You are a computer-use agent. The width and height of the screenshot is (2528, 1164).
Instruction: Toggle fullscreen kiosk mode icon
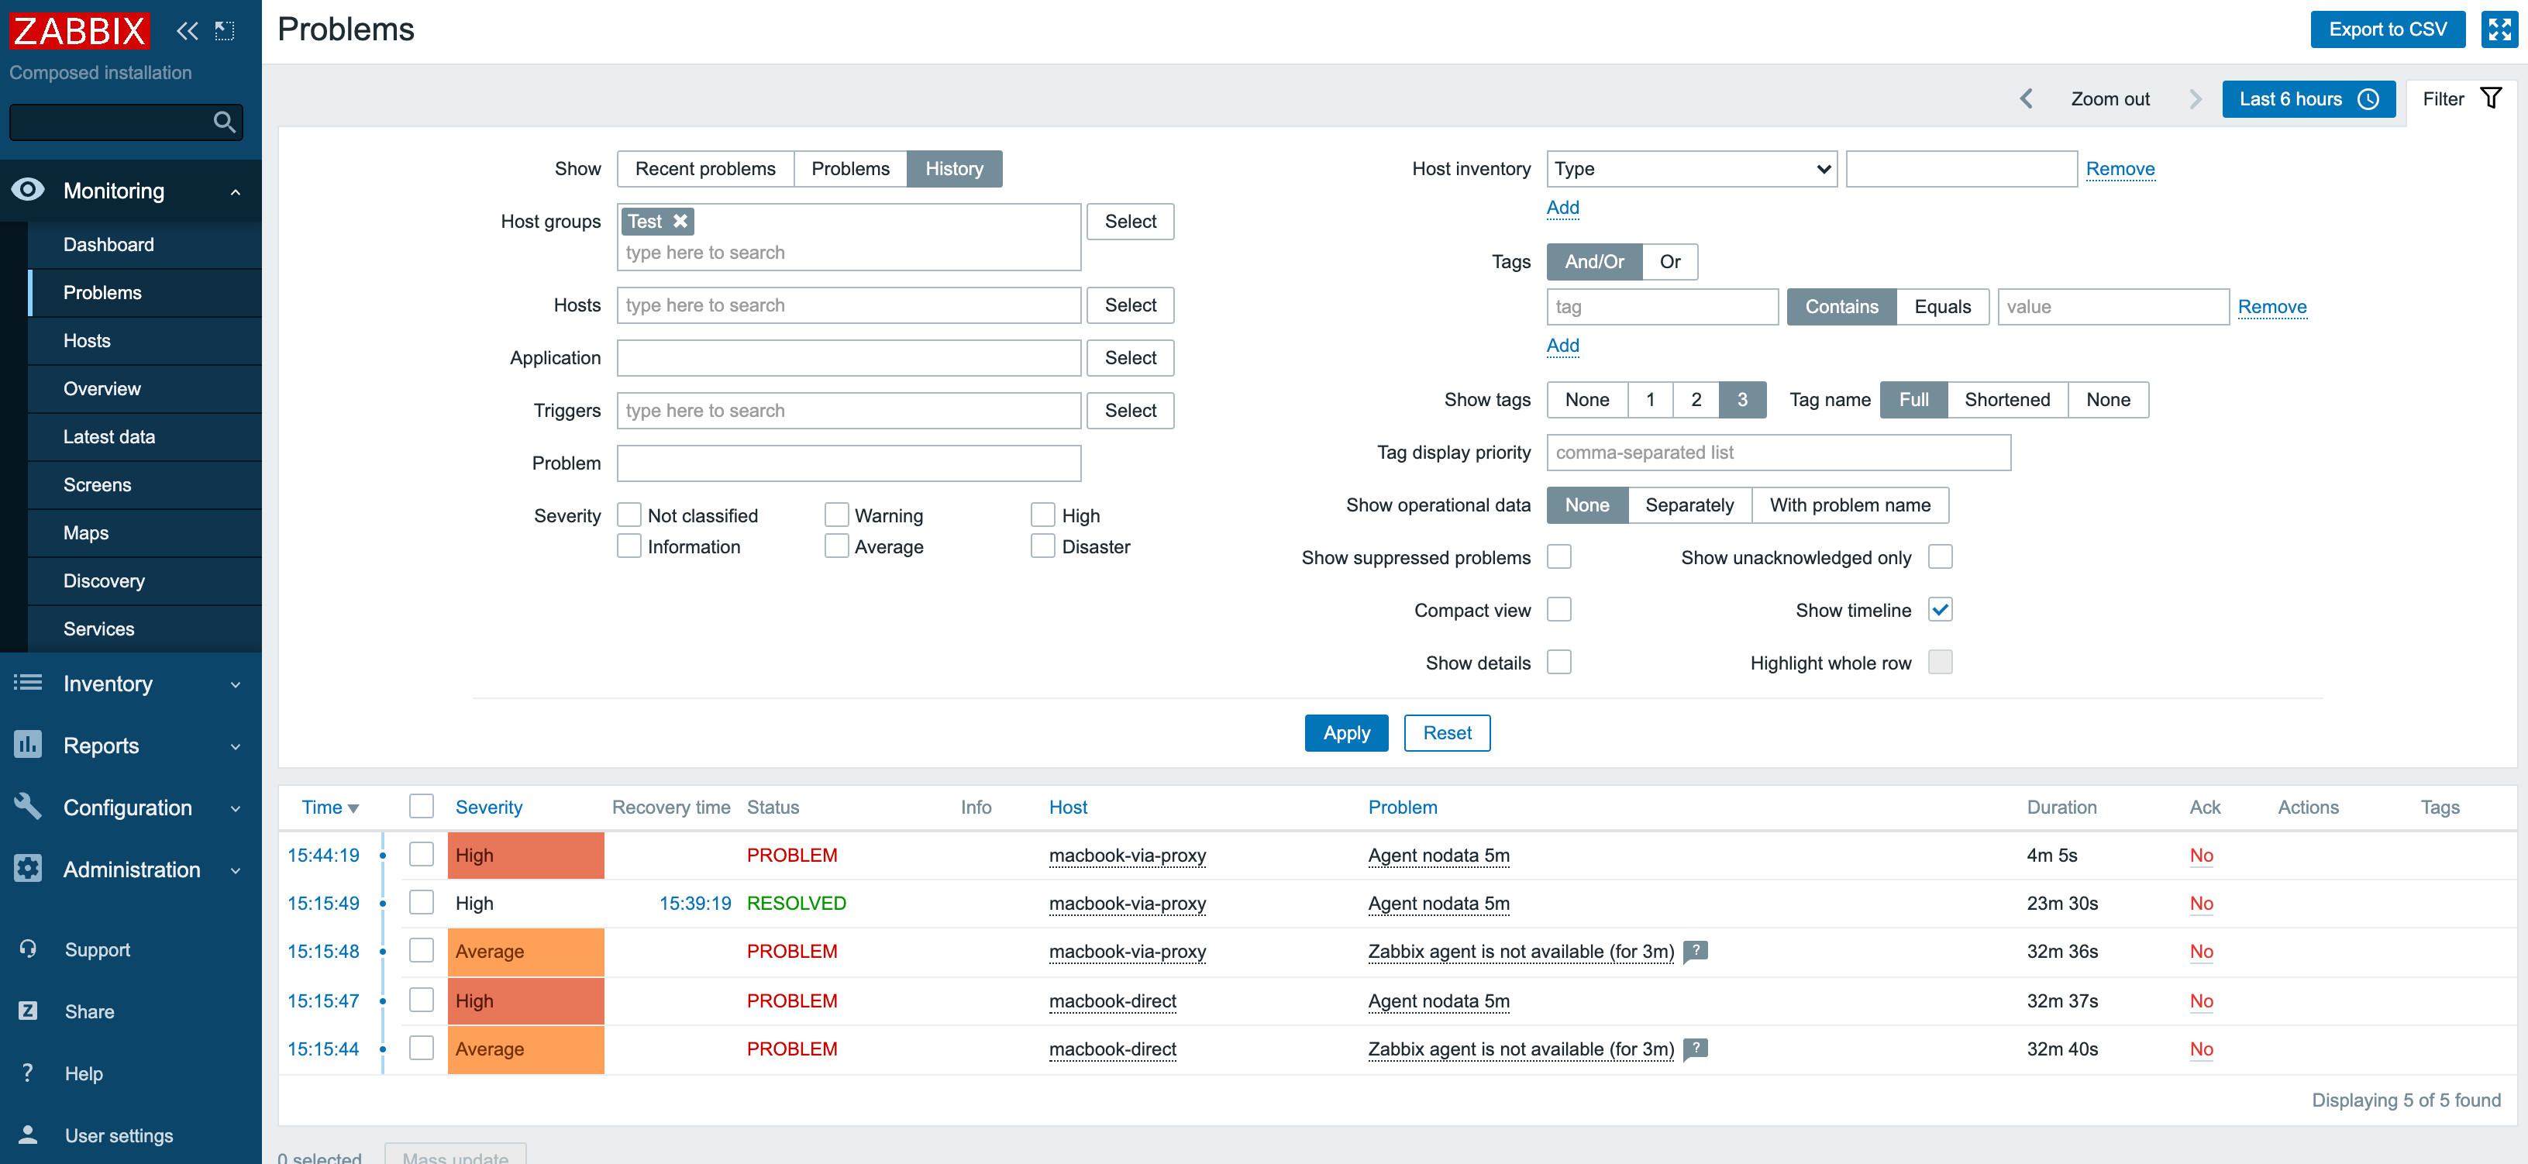point(2499,29)
